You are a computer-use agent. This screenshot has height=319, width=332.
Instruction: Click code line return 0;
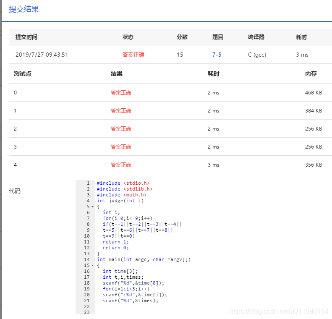[116, 248]
